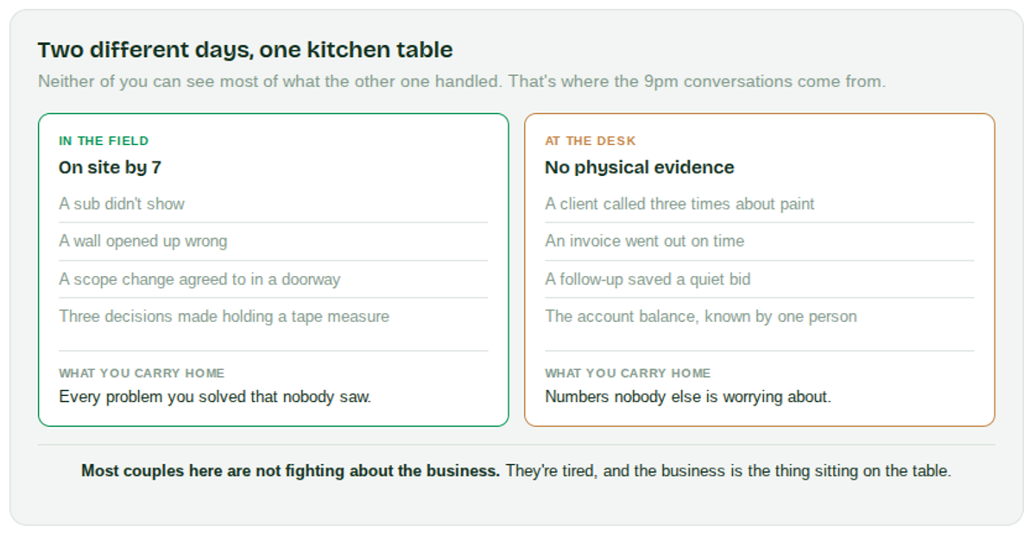The height and width of the screenshot is (534, 1036).
Task: Click 'WHAT YOU CARRY HOME' in the orange card
Action: point(628,374)
